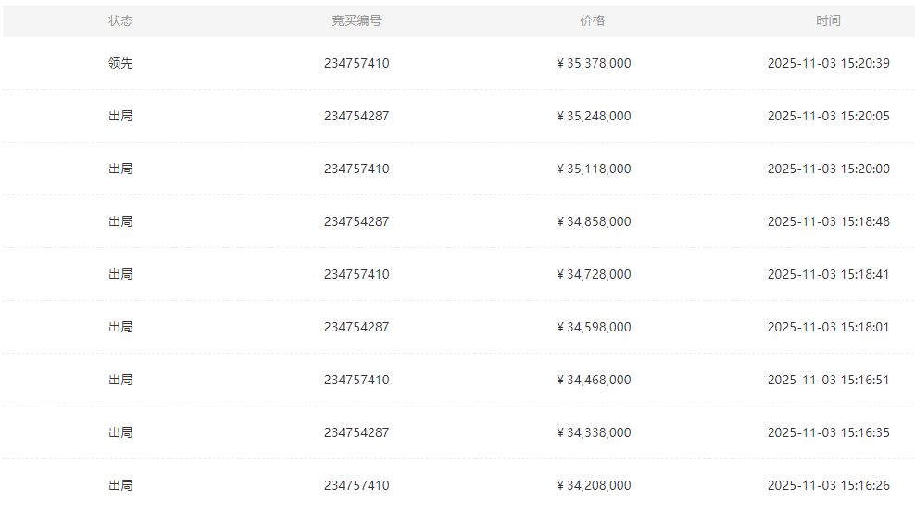Select the time 2025-11-03 15:20:05
The height and width of the screenshot is (512, 915).
828,117
